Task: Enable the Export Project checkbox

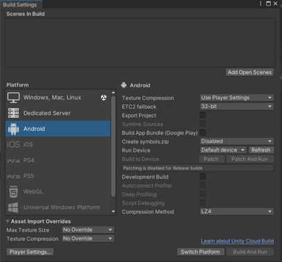Action: [x=202, y=115]
